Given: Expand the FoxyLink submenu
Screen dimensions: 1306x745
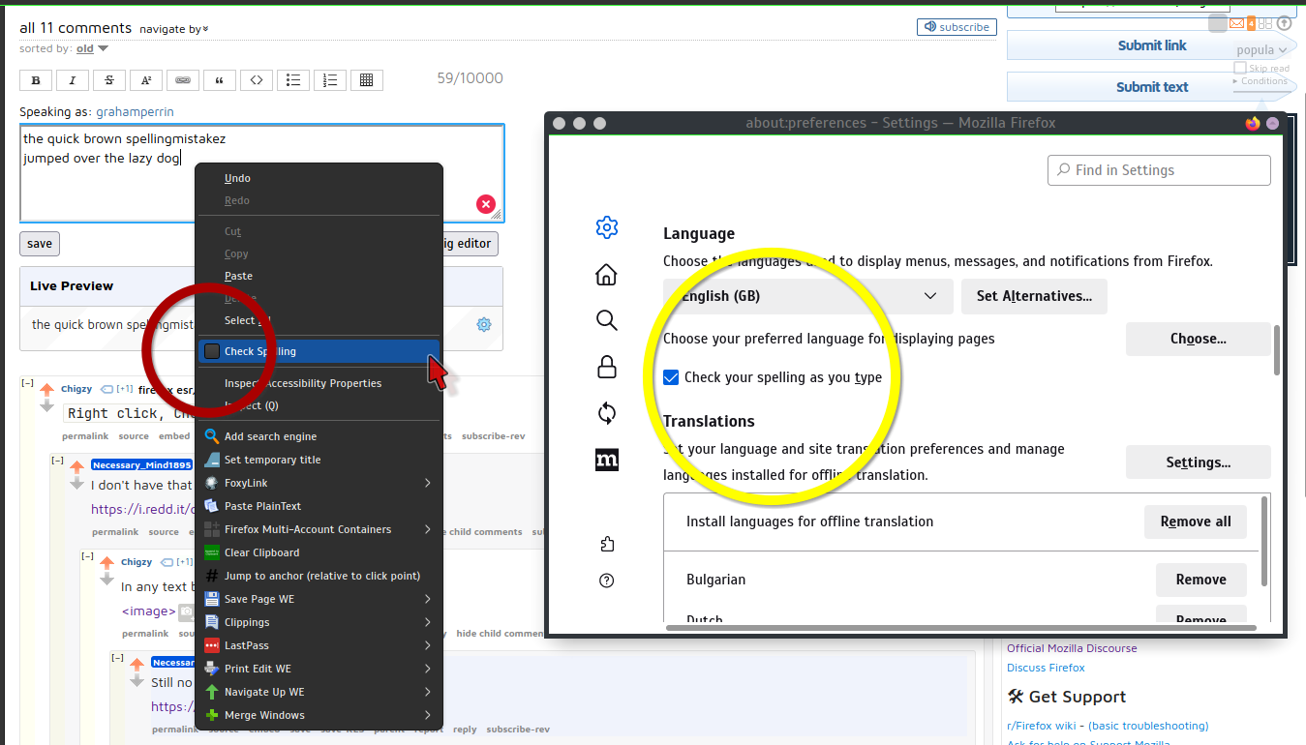Looking at the screenshot, I should click(319, 483).
